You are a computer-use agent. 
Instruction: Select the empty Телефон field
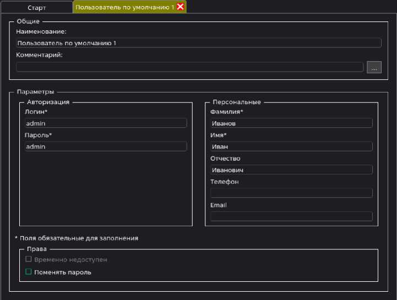[x=291, y=193]
